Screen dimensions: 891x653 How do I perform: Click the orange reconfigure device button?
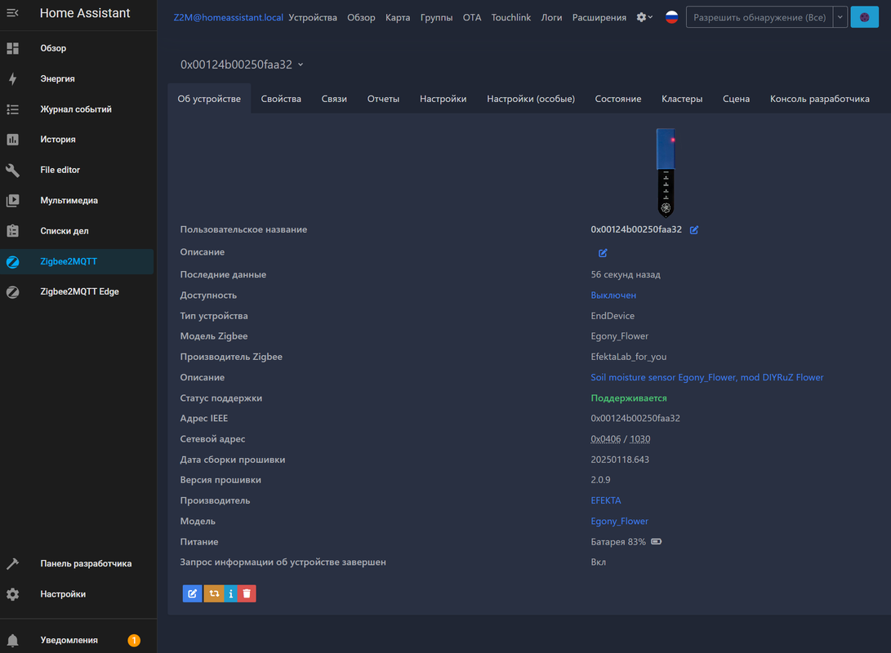[x=214, y=593]
